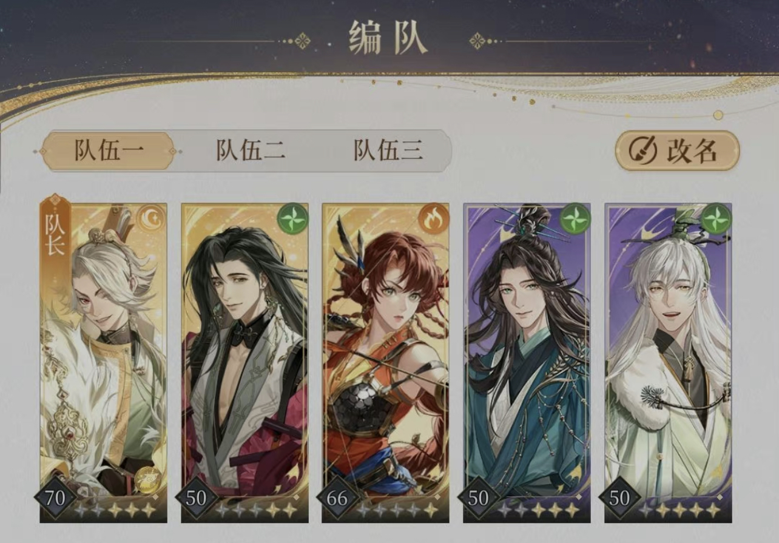
Task: Click the green wind icon on second card
Action: 292,218
